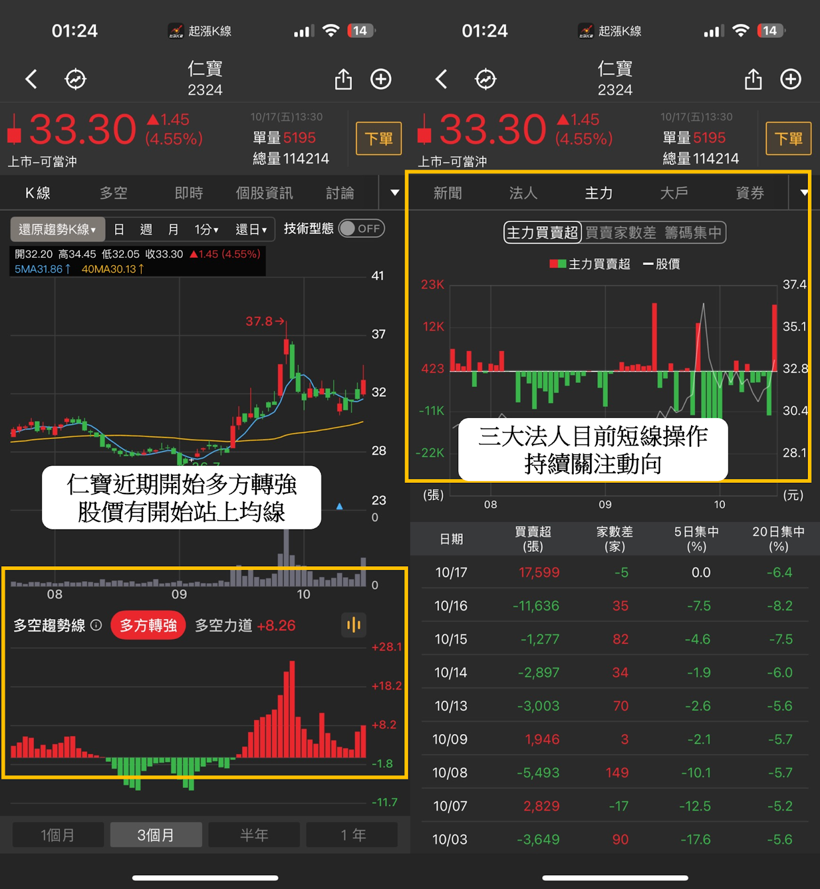The image size is (820, 889).
Task: Tap 20日集中(%) column header
Action: [x=779, y=539]
